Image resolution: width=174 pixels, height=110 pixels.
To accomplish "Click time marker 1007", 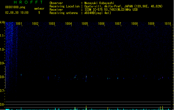I will [118, 24].
